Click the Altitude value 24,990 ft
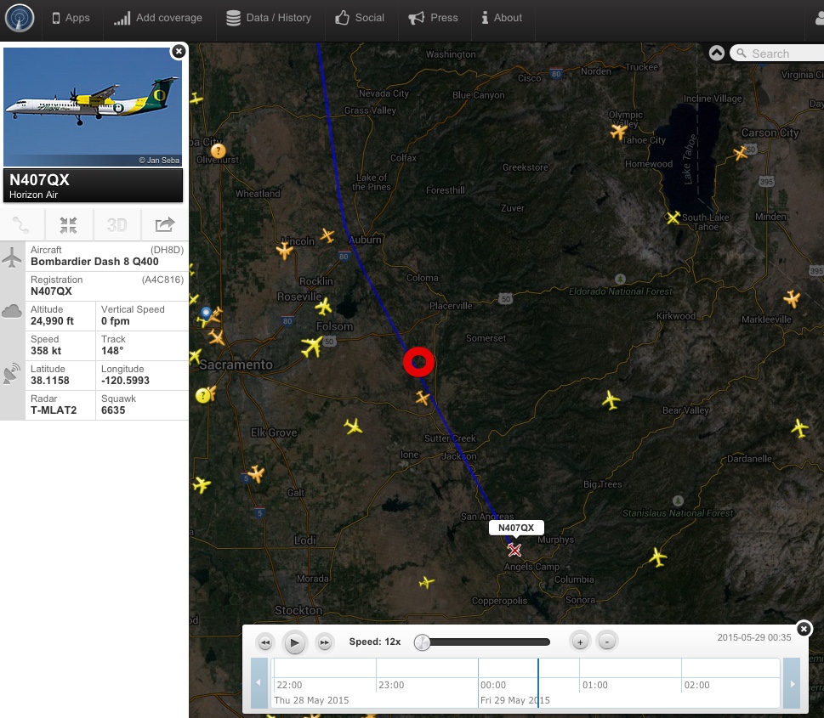Screen dimensions: 824x718 (52, 321)
